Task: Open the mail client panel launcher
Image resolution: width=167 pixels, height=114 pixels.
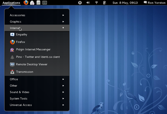Action: point(32,3)
